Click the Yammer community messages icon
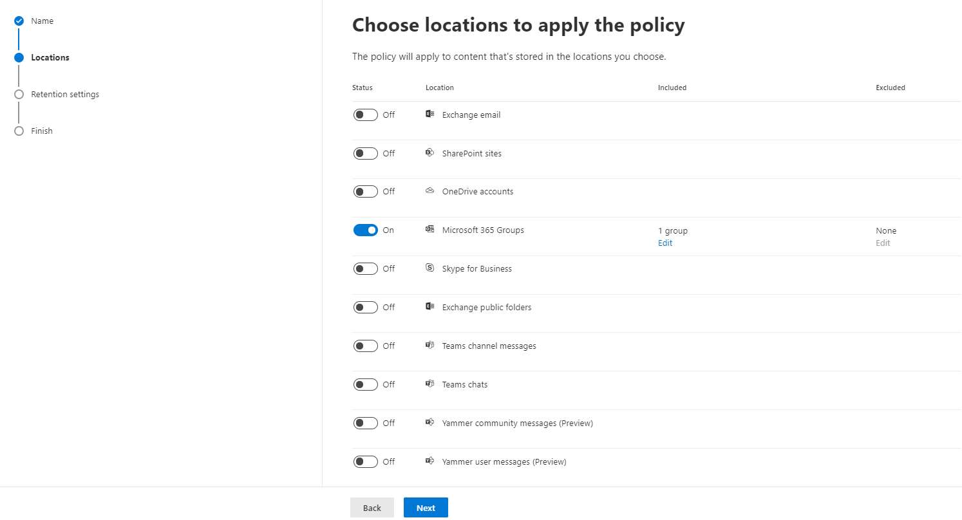The height and width of the screenshot is (520, 962). tap(429, 422)
